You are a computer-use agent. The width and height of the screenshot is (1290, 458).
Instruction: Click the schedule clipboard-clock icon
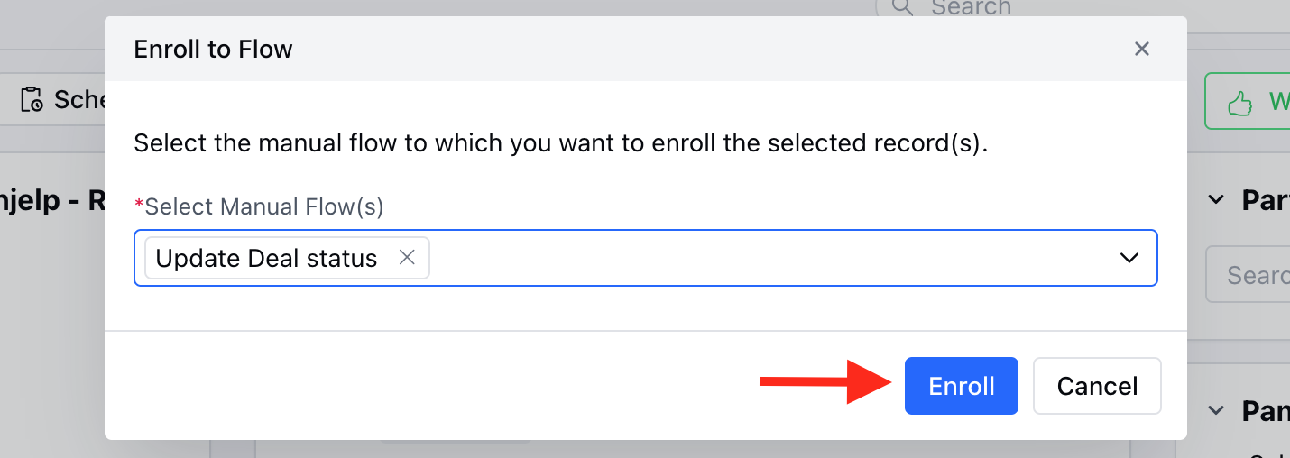[32, 99]
